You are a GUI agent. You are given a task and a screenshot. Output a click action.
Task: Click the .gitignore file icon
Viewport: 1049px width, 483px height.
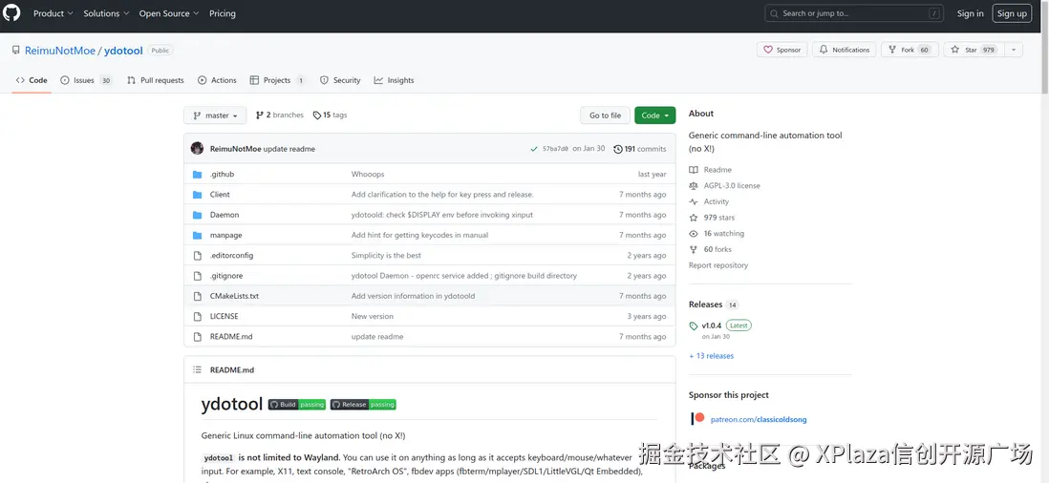click(198, 276)
